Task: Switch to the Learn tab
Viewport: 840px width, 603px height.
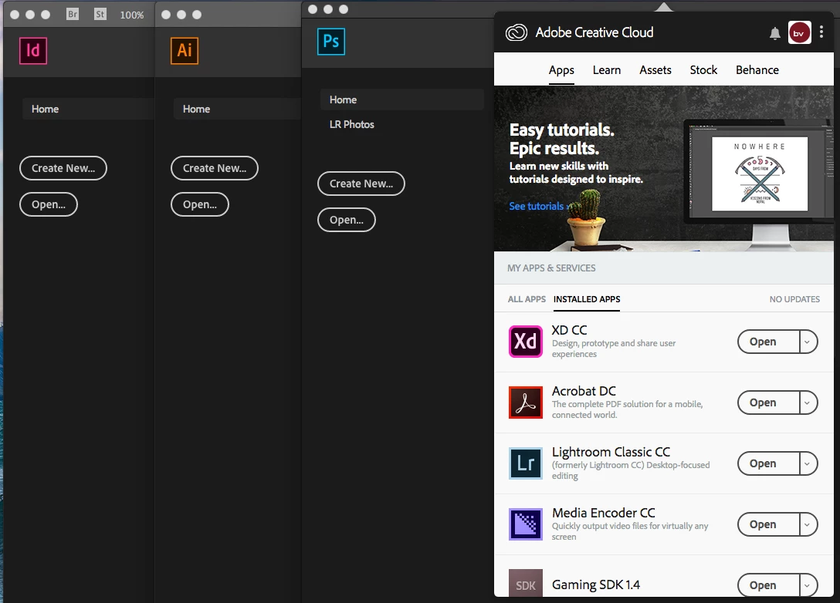Action: (x=606, y=70)
